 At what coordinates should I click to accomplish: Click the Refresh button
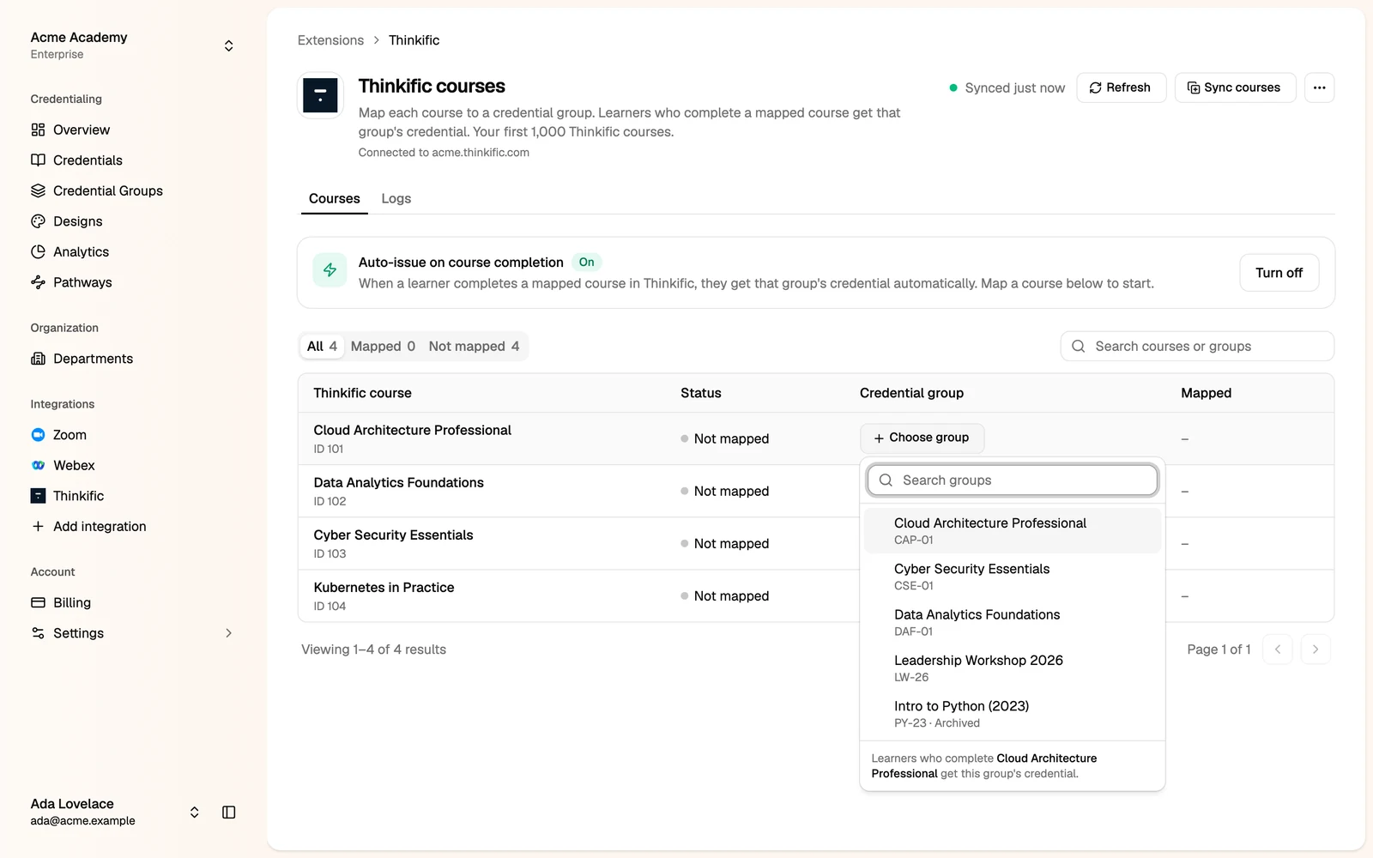click(x=1121, y=88)
